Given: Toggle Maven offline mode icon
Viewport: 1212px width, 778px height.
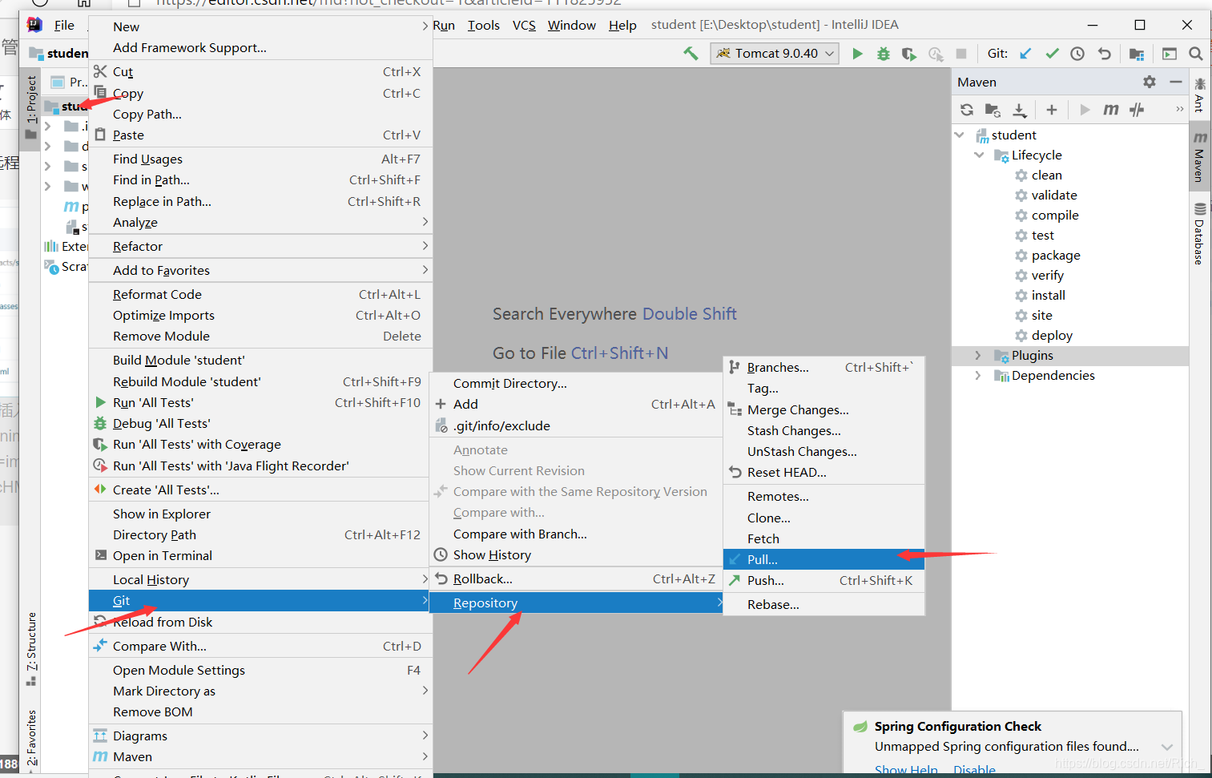Looking at the screenshot, I should point(1137,110).
